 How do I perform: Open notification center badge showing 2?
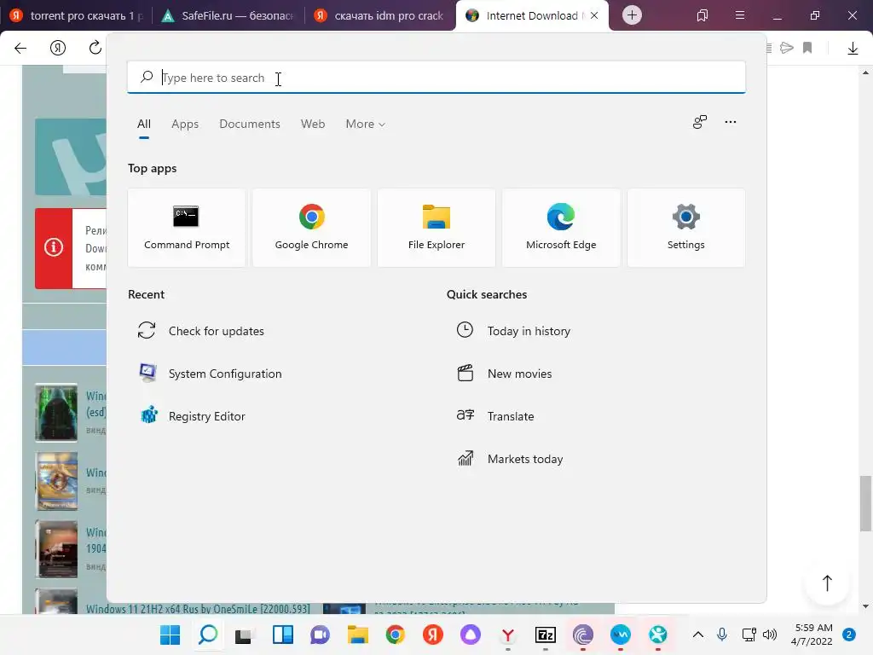[849, 635]
